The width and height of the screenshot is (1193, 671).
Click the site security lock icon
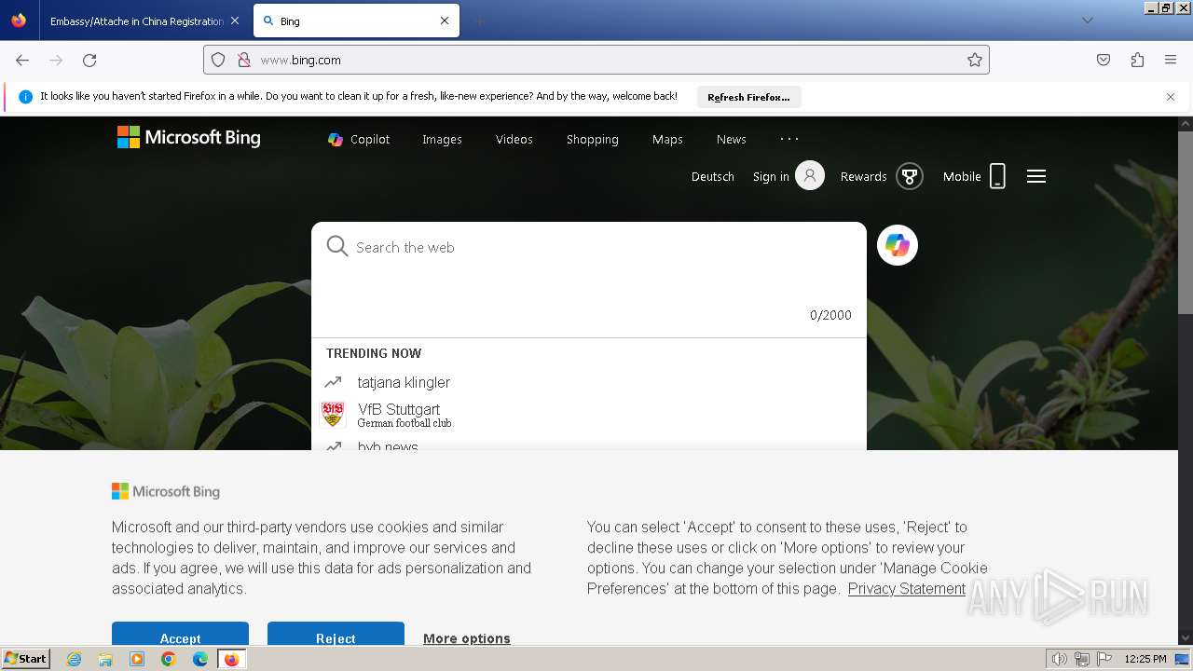tap(243, 60)
